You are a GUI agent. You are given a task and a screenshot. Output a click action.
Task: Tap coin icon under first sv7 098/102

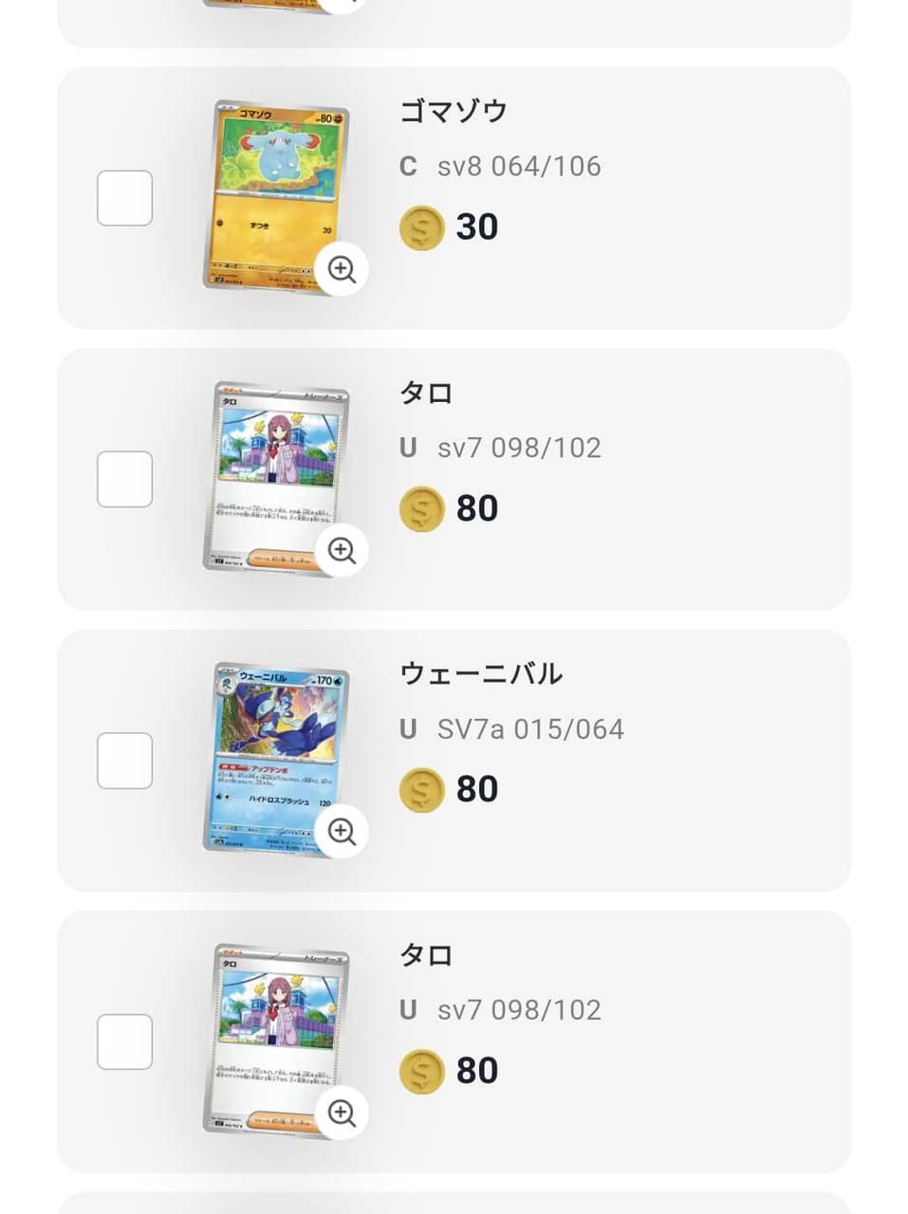pyautogui.click(x=422, y=508)
